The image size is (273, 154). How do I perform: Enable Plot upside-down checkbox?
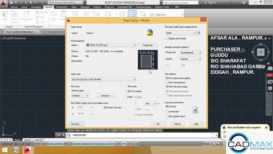[x=167, y=116]
